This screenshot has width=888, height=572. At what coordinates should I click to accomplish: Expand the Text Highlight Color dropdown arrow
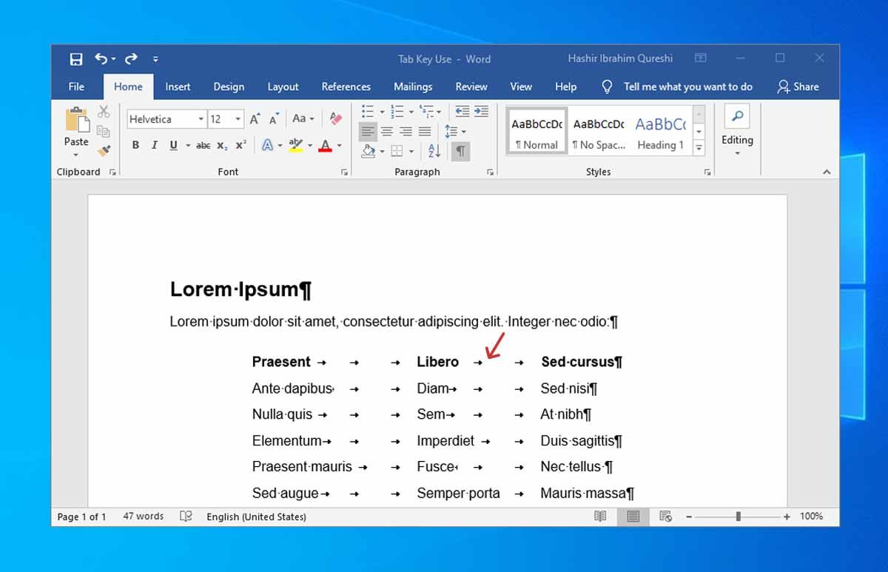(x=310, y=145)
